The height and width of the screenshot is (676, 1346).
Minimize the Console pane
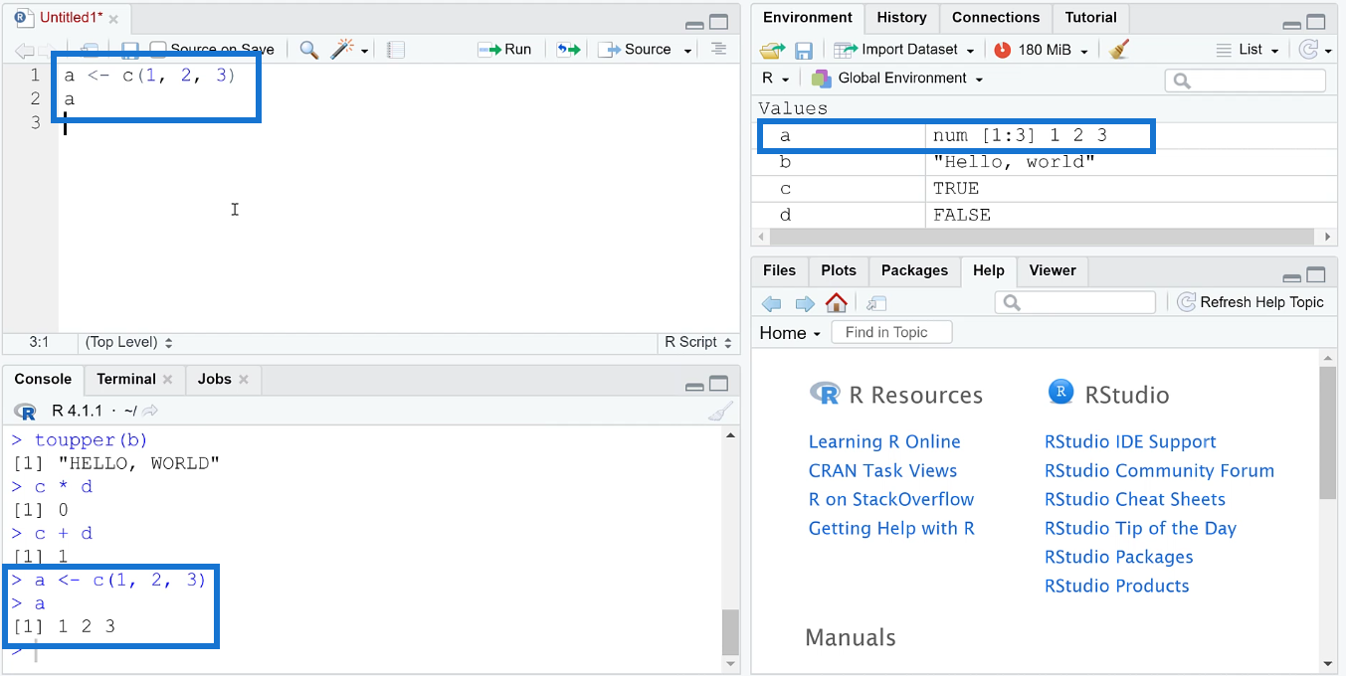tap(694, 386)
